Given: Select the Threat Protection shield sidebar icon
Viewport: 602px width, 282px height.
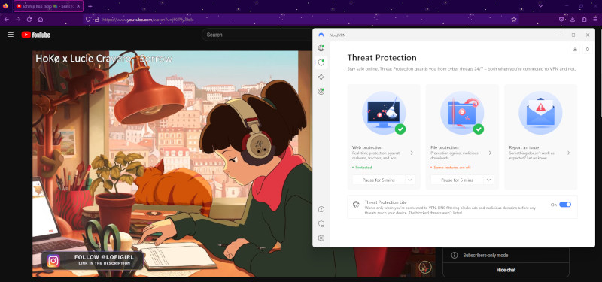Looking at the screenshot, I should pyautogui.click(x=321, y=62).
